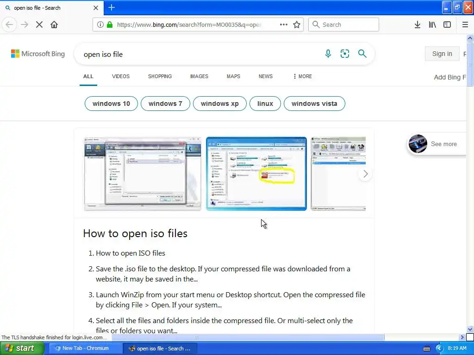Image resolution: width=474 pixels, height=355 pixels.
Task: Expand the MORE search categories menu
Action: [x=302, y=76]
